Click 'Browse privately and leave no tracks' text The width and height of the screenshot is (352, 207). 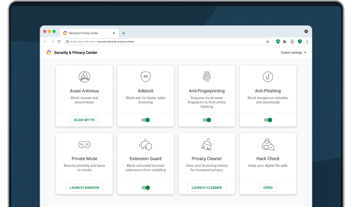(84, 168)
